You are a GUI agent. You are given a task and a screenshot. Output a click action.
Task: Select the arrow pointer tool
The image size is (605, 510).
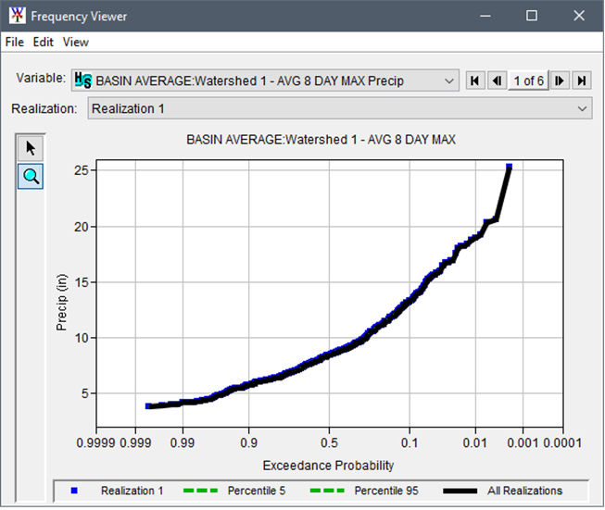(x=31, y=148)
